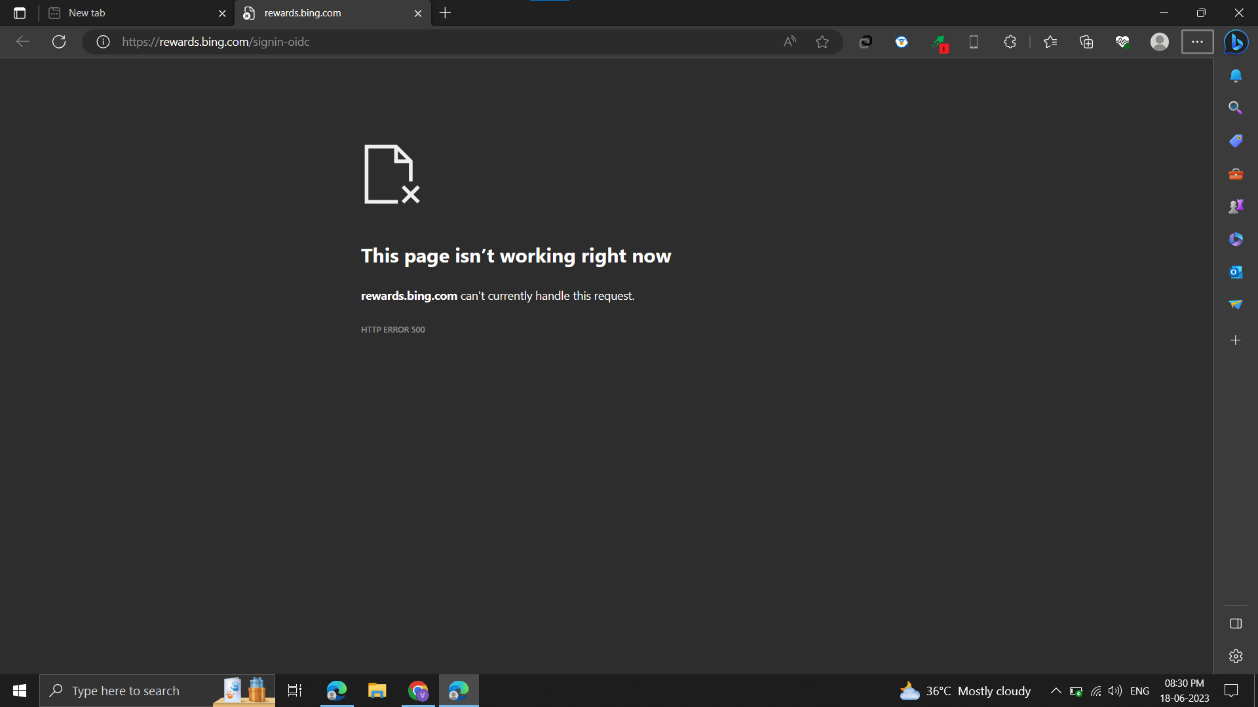
Task: Open Settings and more menu
Action: tap(1197, 42)
